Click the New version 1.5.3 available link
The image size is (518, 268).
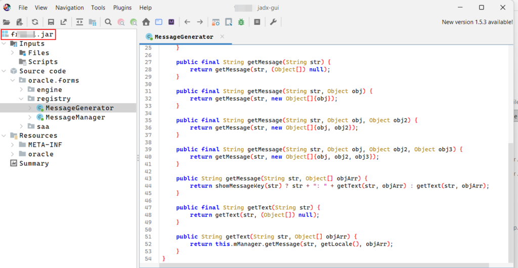(x=477, y=22)
